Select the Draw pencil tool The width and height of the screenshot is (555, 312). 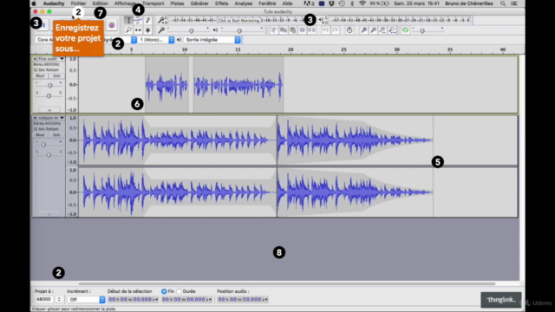coord(147,21)
